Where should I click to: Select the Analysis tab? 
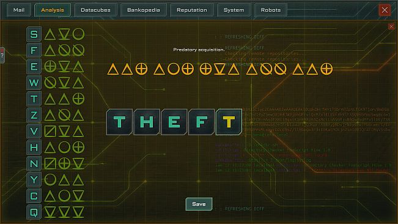53,10
